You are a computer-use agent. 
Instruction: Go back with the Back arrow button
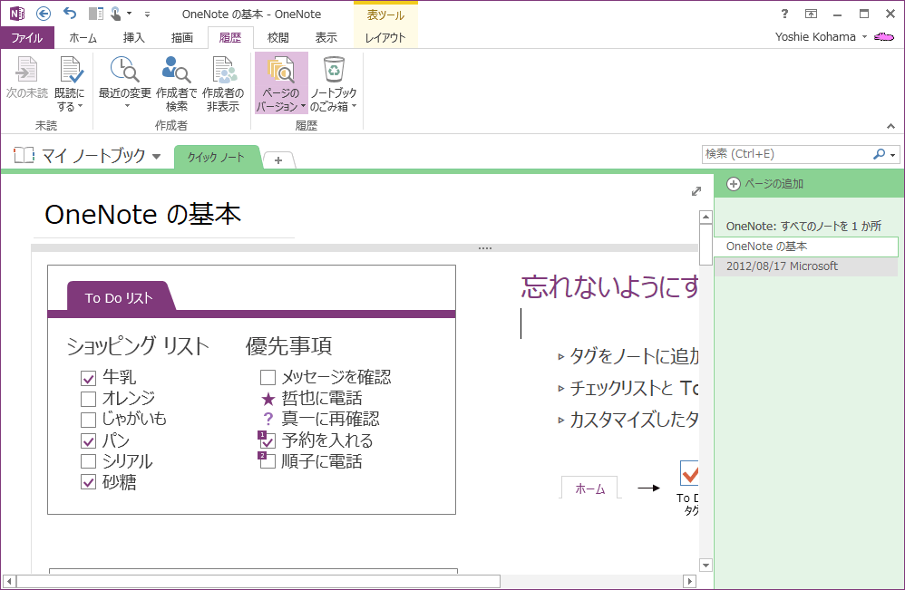tap(44, 14)
